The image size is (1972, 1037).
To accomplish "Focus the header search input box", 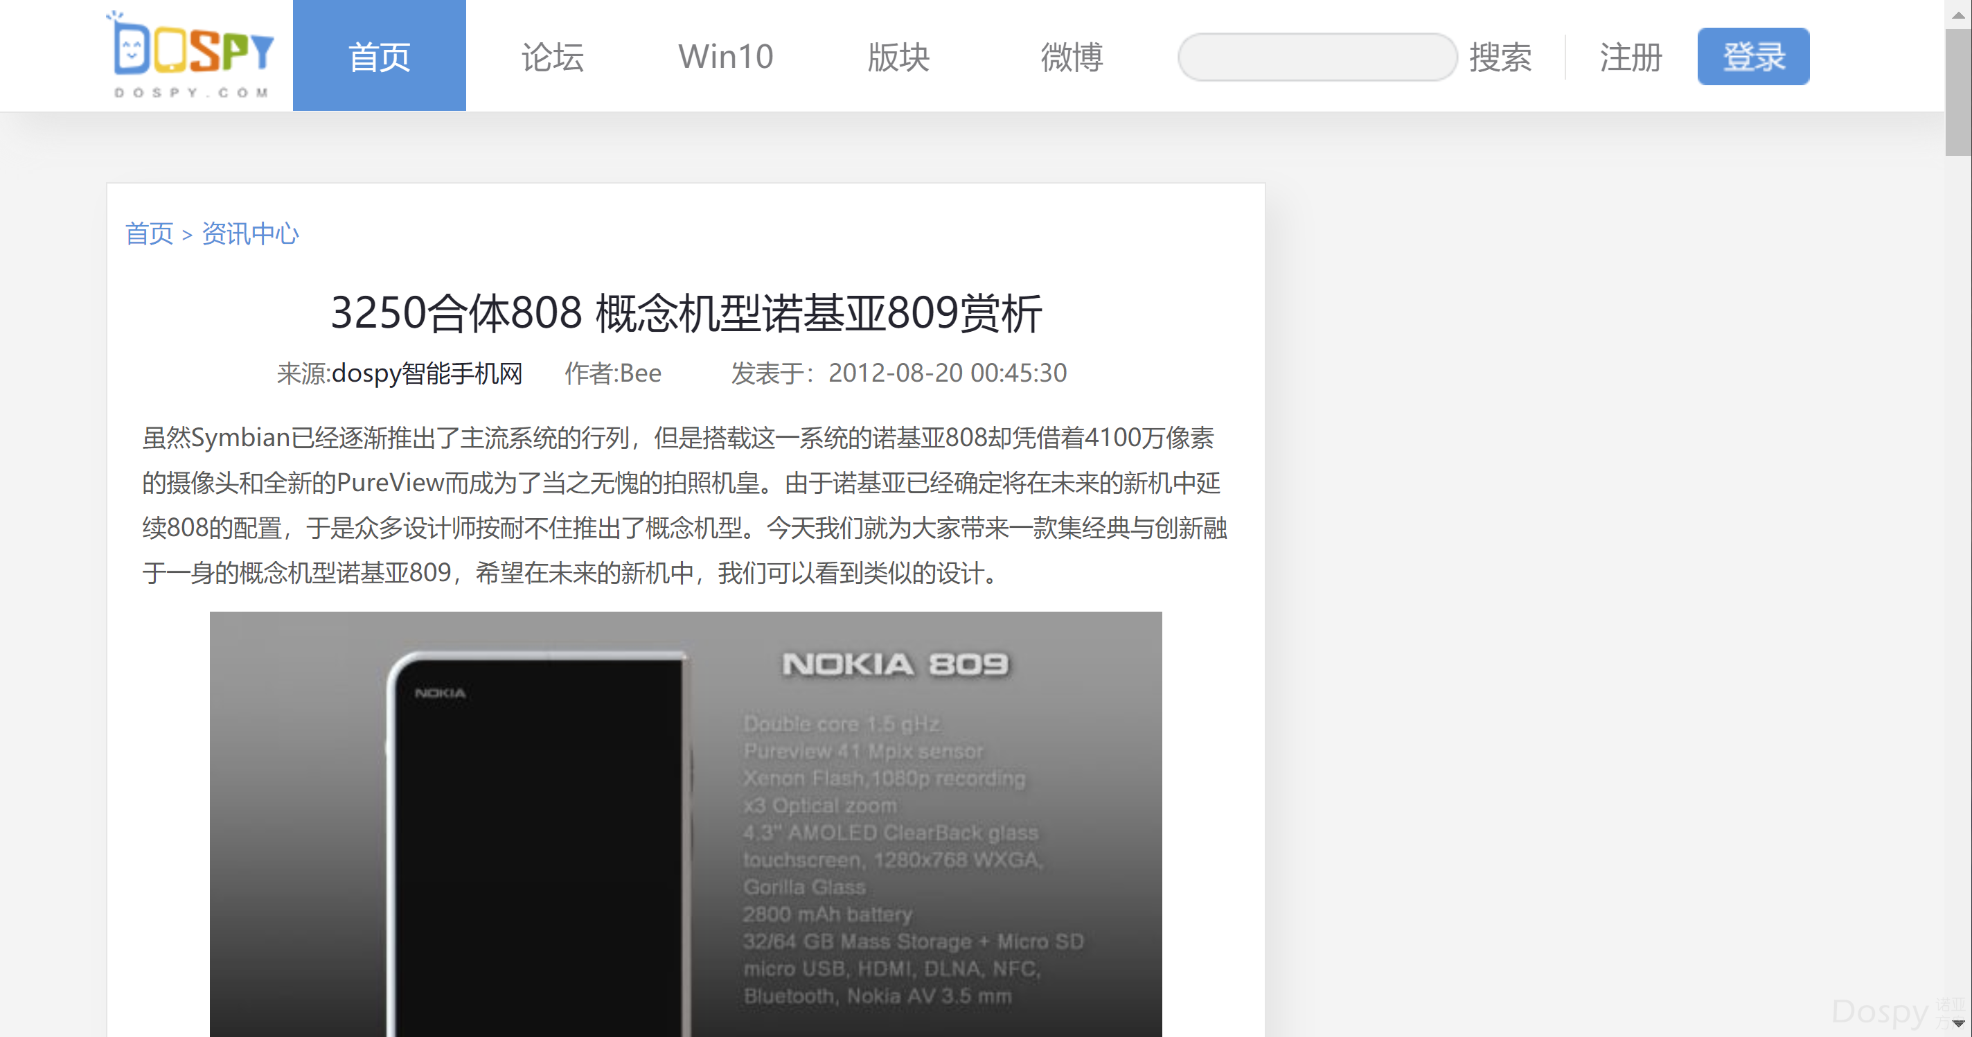I will (1317, 57).
